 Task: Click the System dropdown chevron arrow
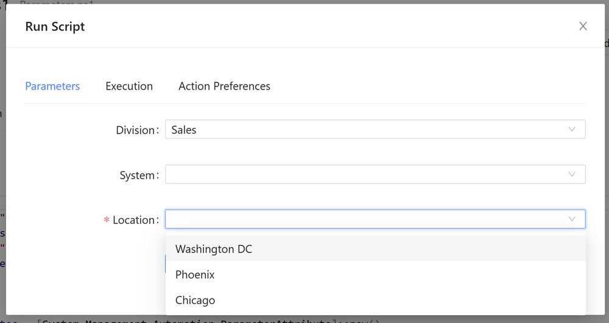tap(572, 174)
